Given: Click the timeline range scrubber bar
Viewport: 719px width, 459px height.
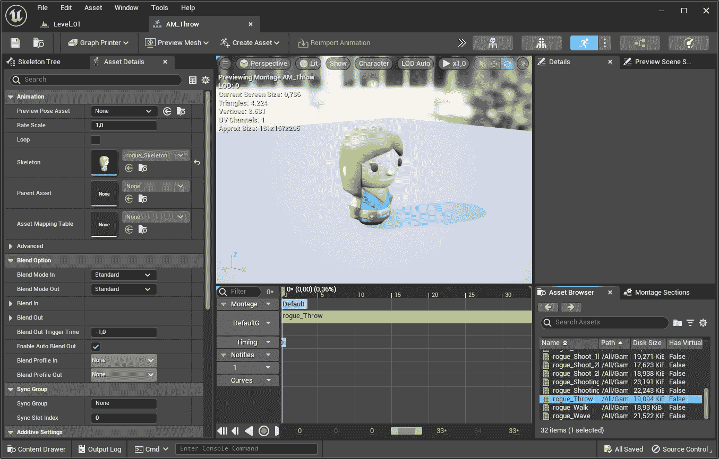Looking at the screenshot, I should tap(406, 431).
